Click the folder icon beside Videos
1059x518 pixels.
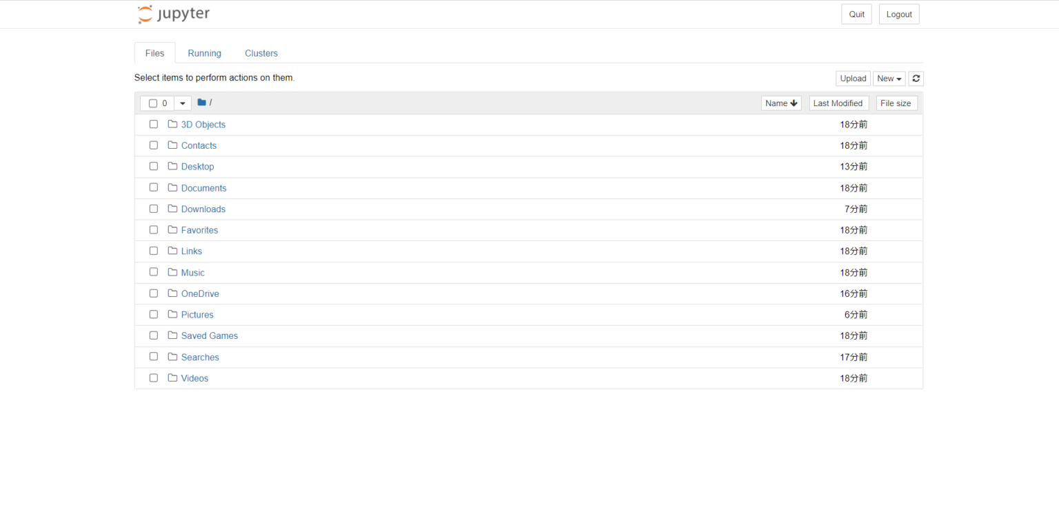click(172, 377)
